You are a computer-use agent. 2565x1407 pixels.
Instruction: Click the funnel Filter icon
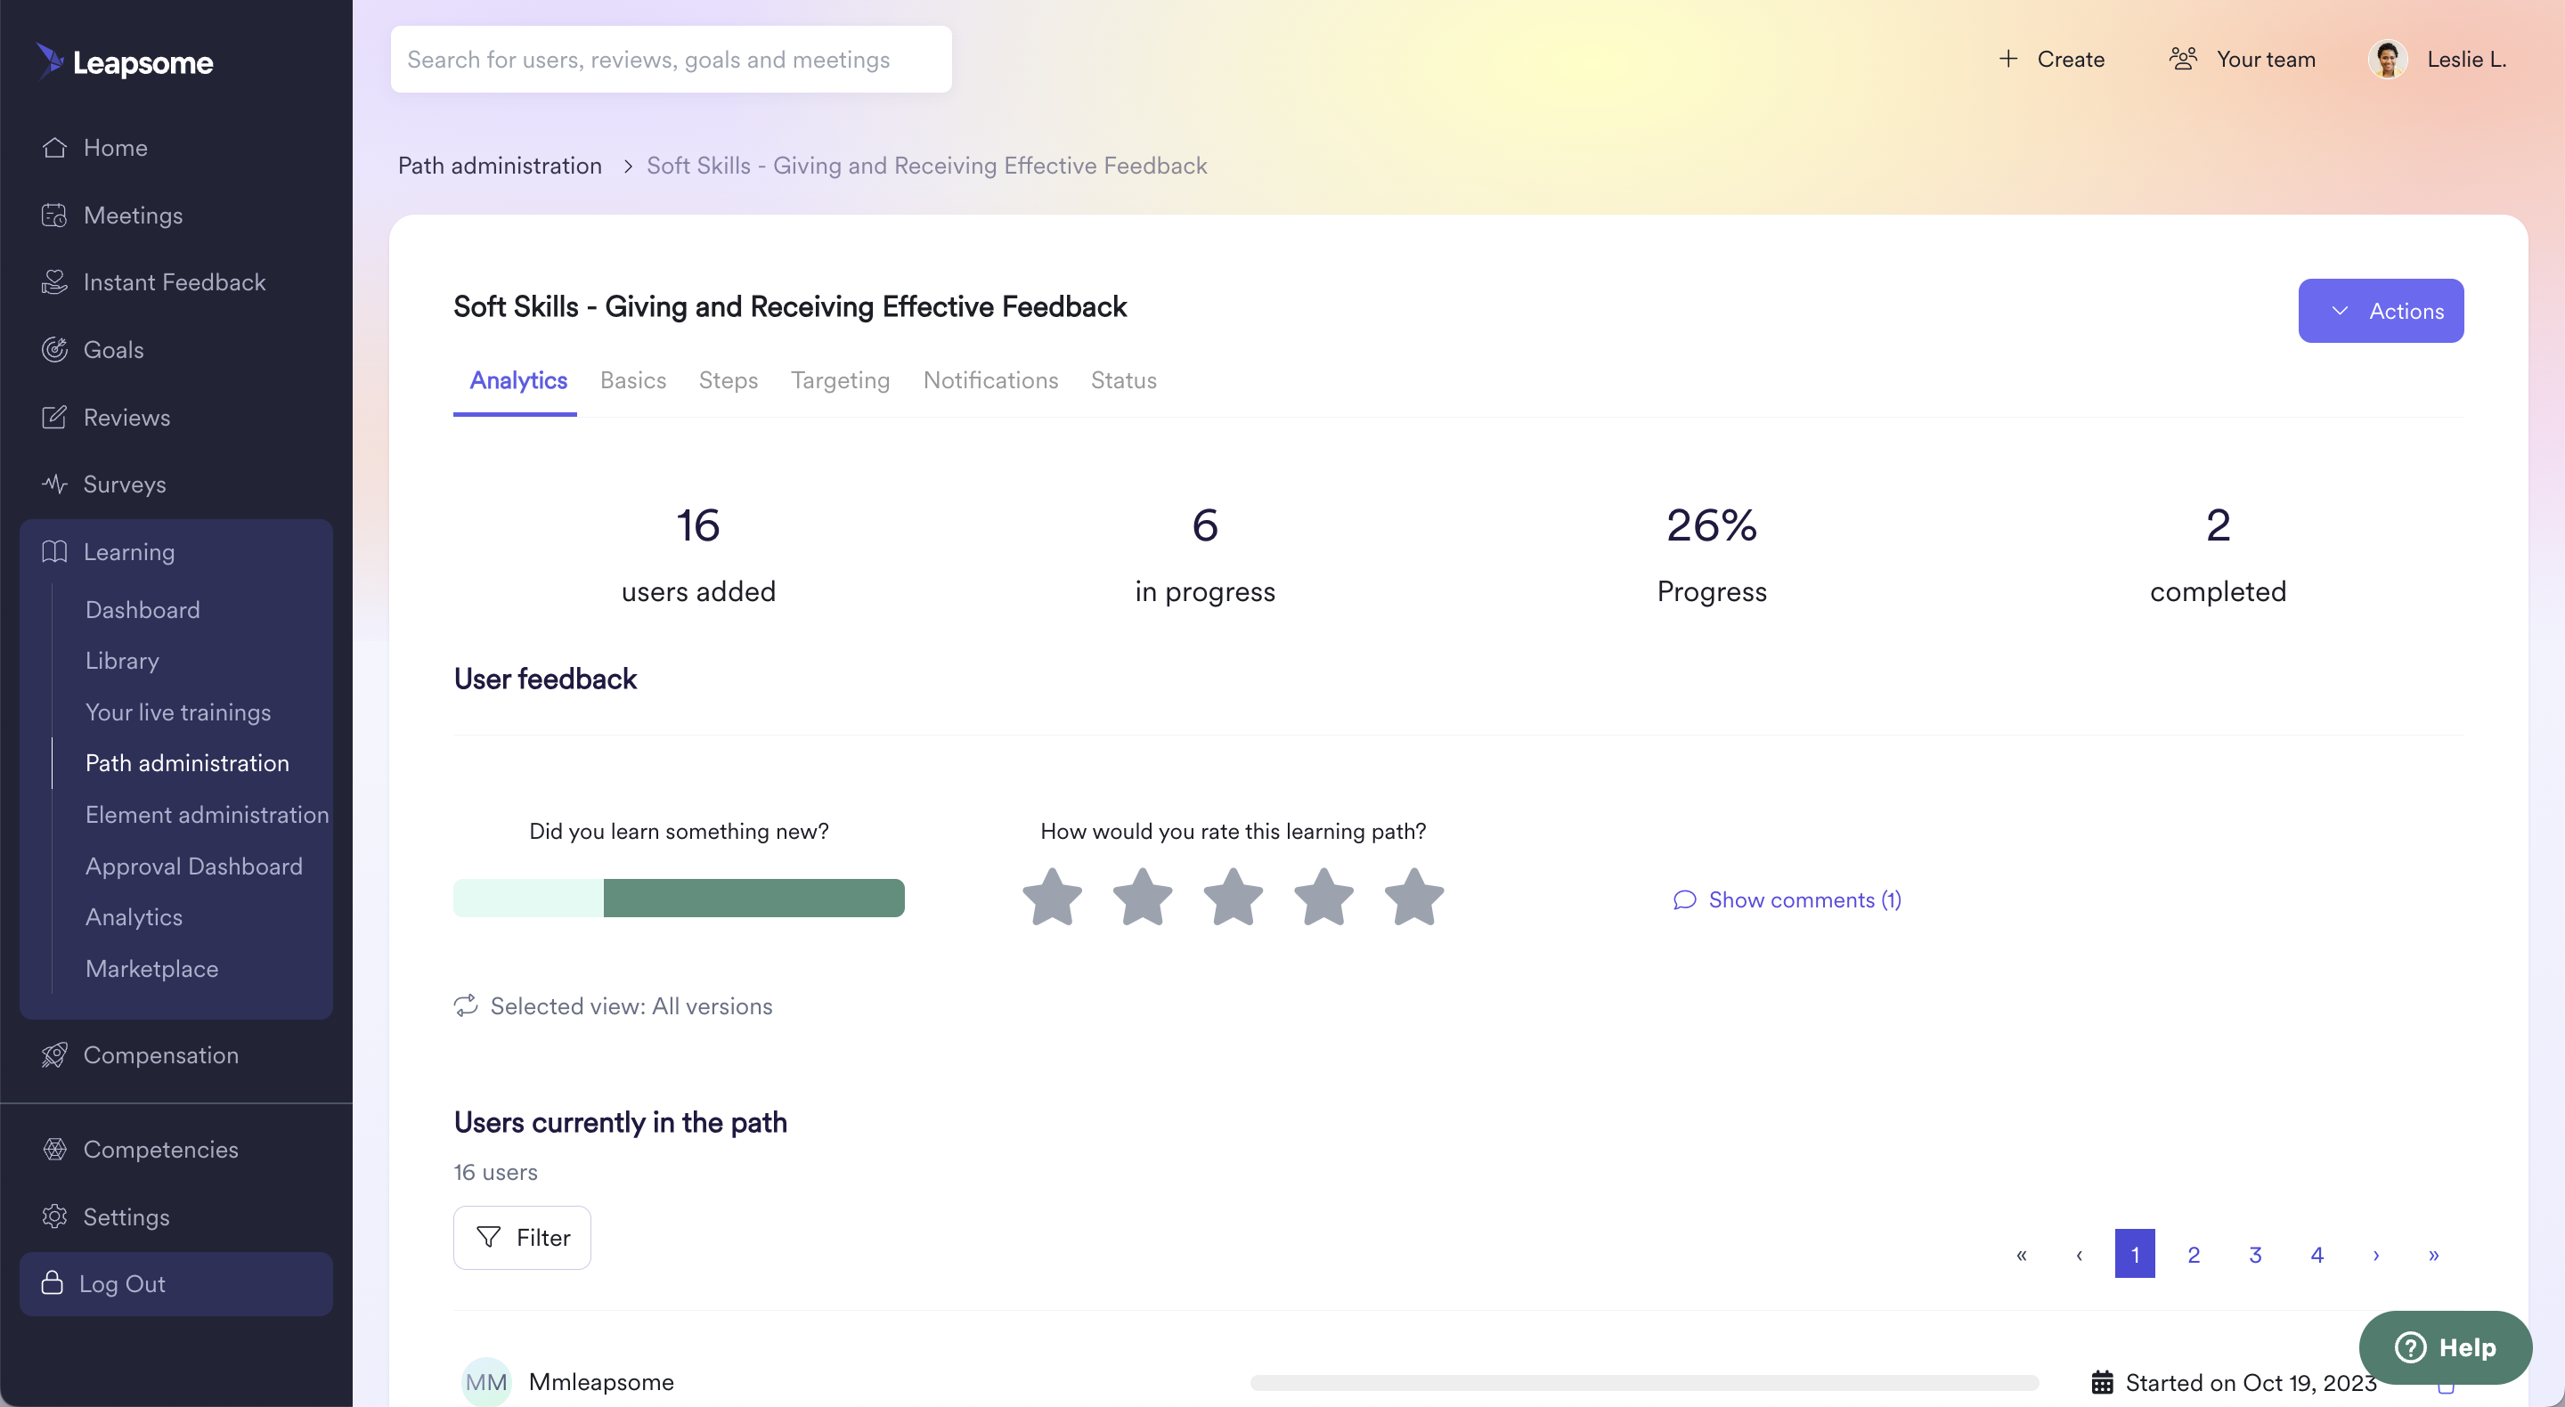click(x=488, y=1237)
